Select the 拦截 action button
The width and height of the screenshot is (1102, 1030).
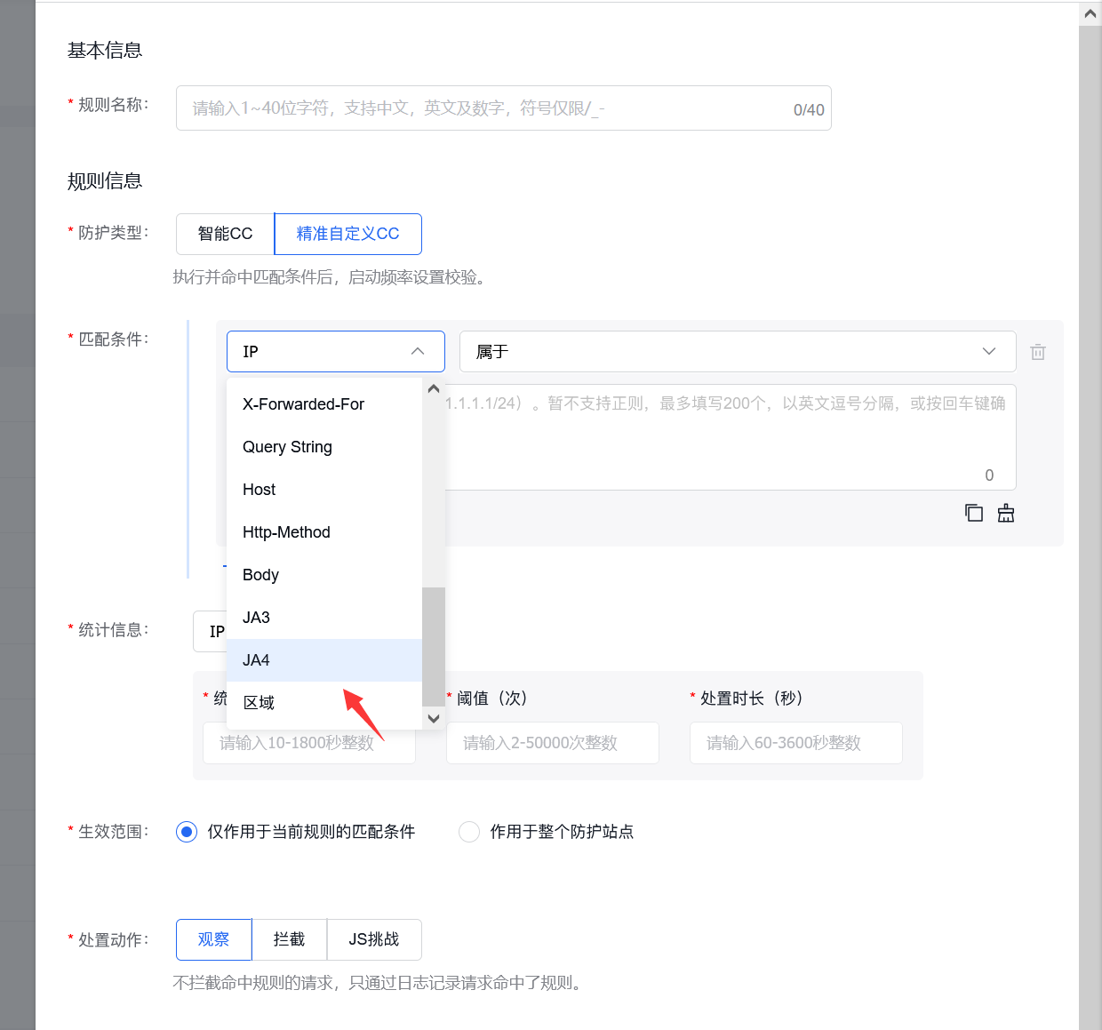pyautogui.click(x=290, y=939)
